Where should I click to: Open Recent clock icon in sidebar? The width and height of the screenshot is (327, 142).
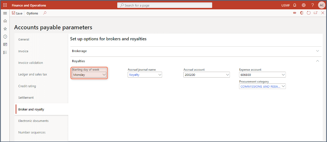(5, 37)
